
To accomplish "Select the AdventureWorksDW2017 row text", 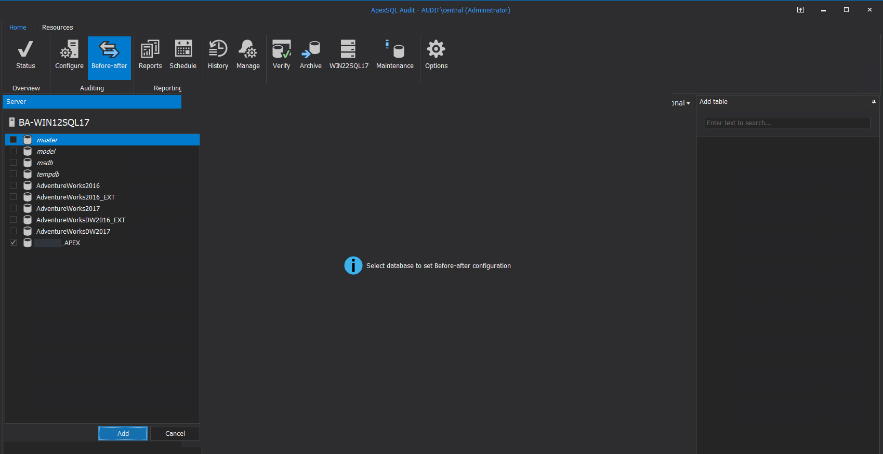I will (x=73, y=231).
